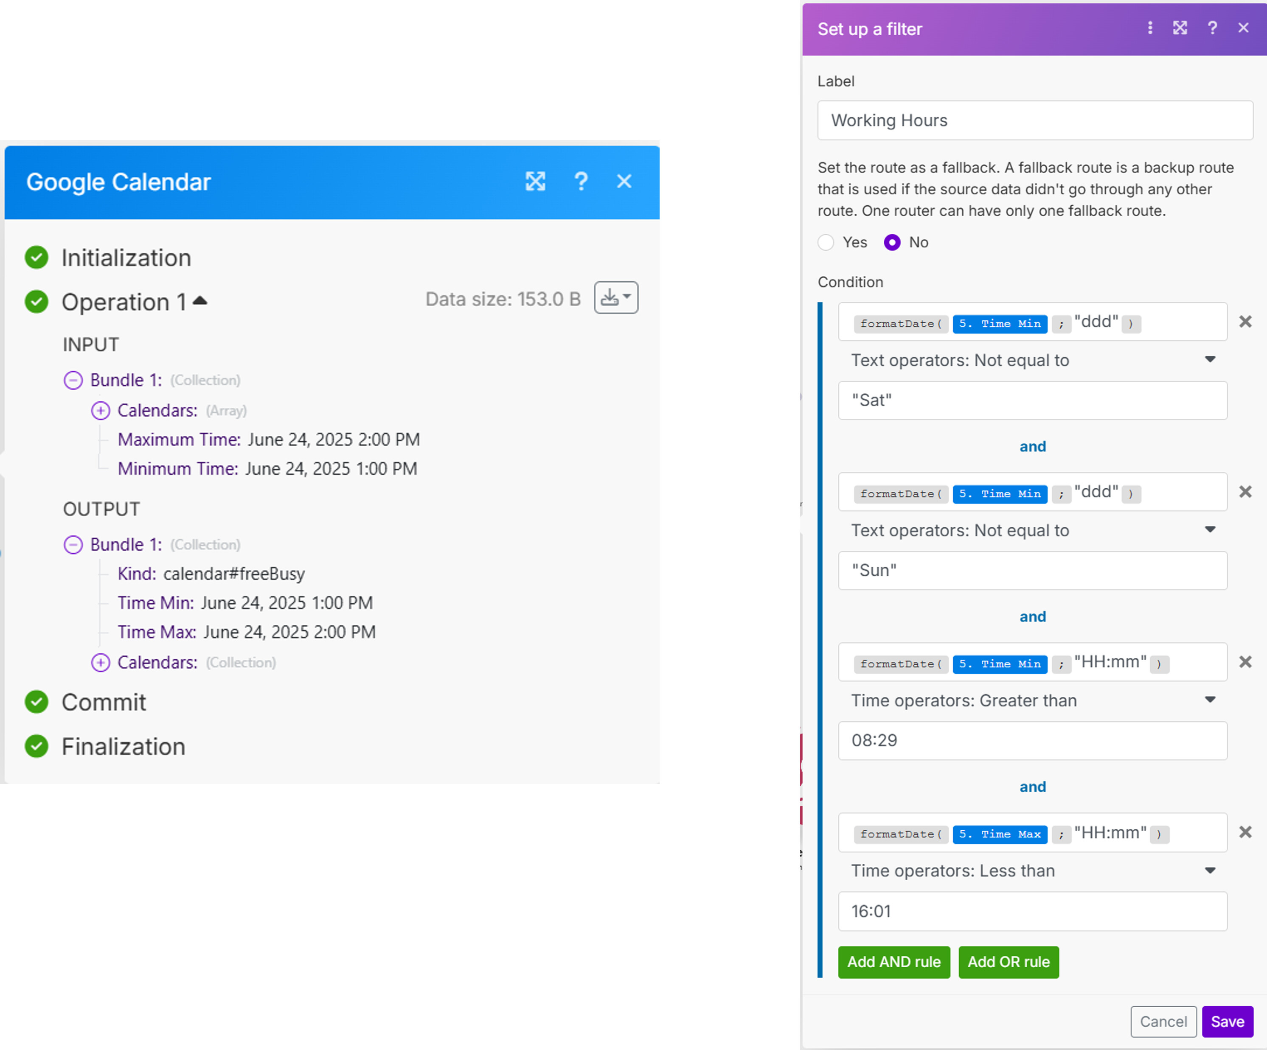Open operator dropdown above "Sat" value
Screen dimensions: 1267x1050
click(x=1033, y=360)
